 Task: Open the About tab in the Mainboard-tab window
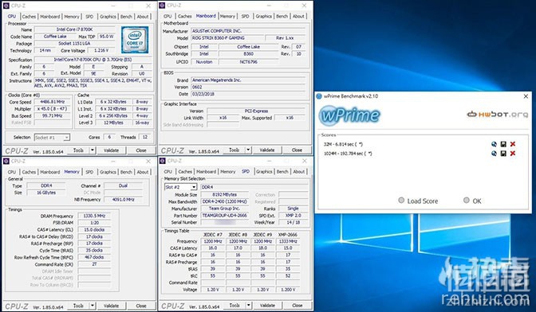click(298, 16)
